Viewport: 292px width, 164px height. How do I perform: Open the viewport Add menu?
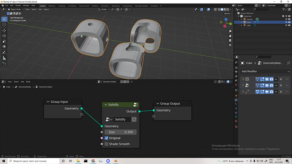40,9
